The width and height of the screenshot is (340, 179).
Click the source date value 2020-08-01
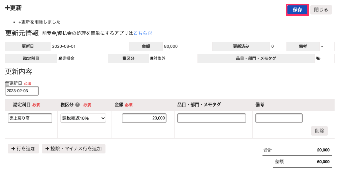pos(64,46)
